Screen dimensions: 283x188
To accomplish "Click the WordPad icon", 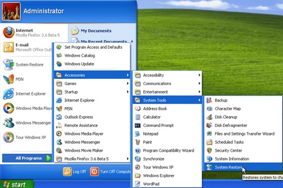I will 138,184.
